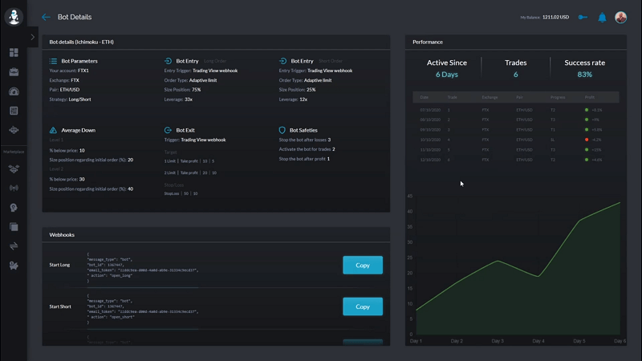Viewport: 642px width, 361px height.
Task: Select the 12/10/2020 trade row
Action: [x=515, y=160]
